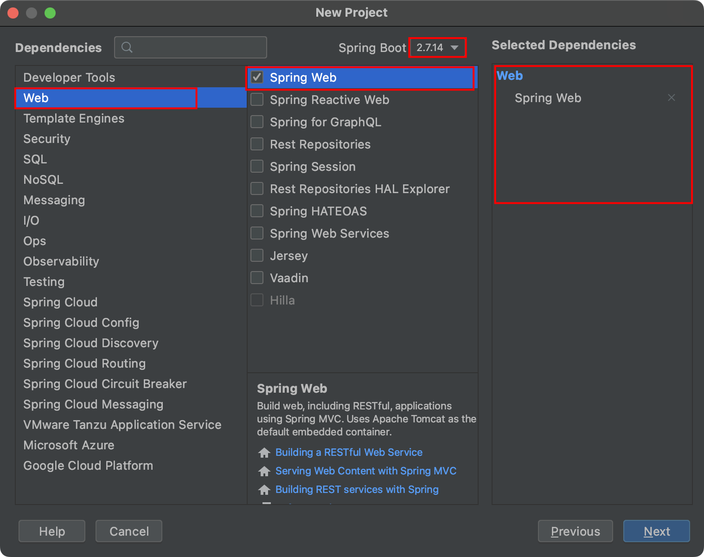Enable Rest Repositories HAL Explorer checkbox

click(x=257, y=188)
